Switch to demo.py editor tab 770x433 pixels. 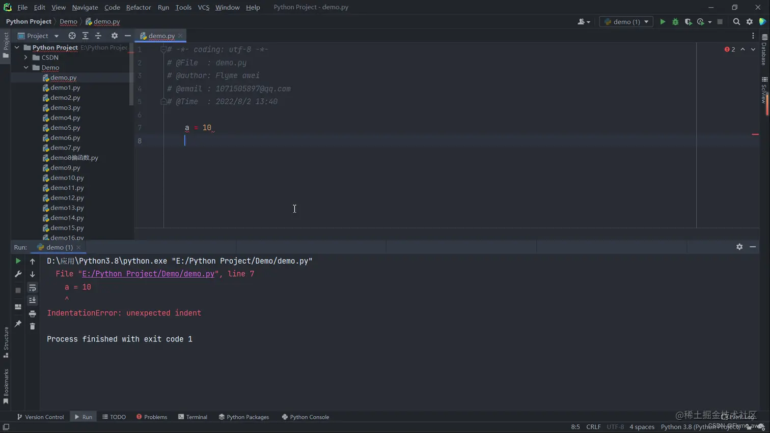[x=161, y=36]
